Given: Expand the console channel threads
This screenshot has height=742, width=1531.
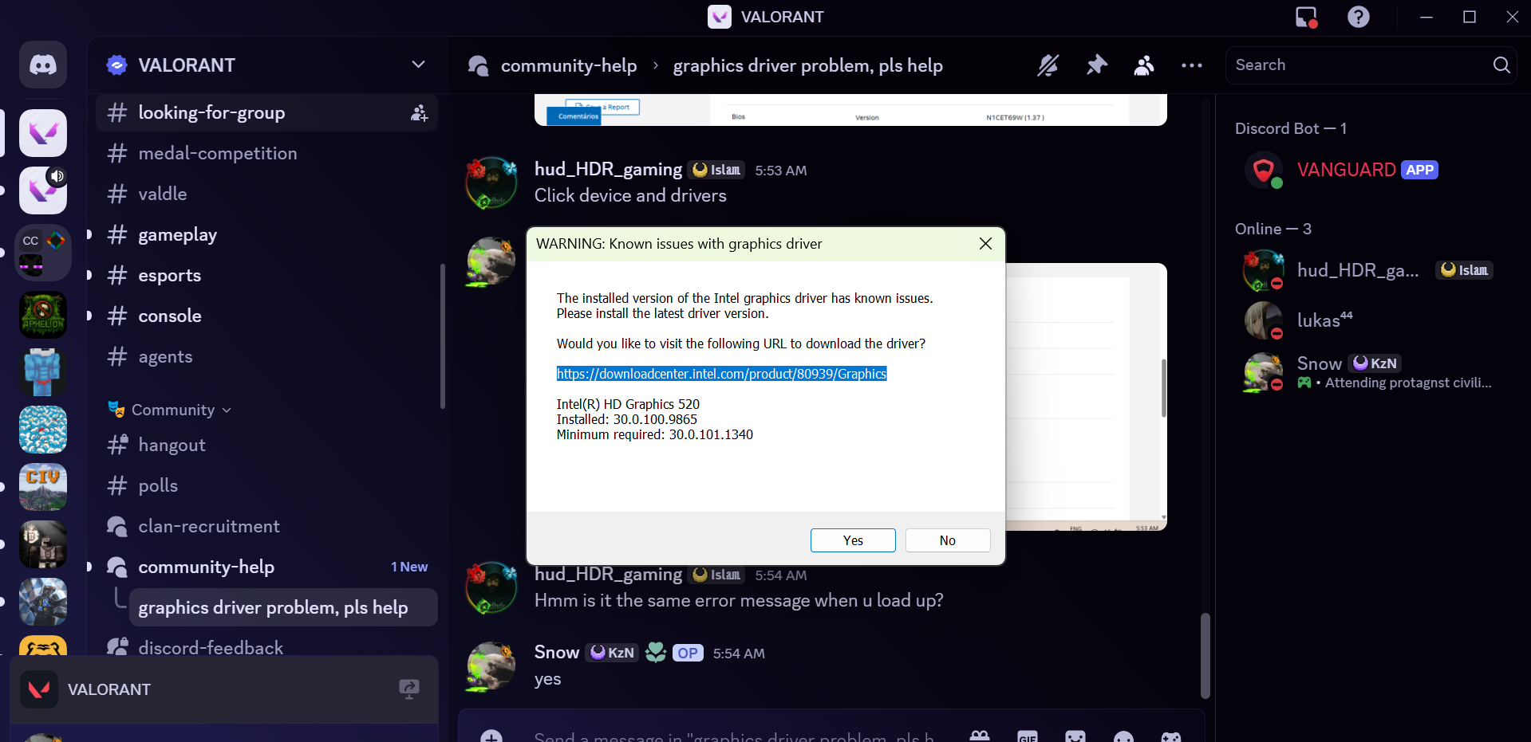Looking at the screenshot, I should (x=89, y=316).
